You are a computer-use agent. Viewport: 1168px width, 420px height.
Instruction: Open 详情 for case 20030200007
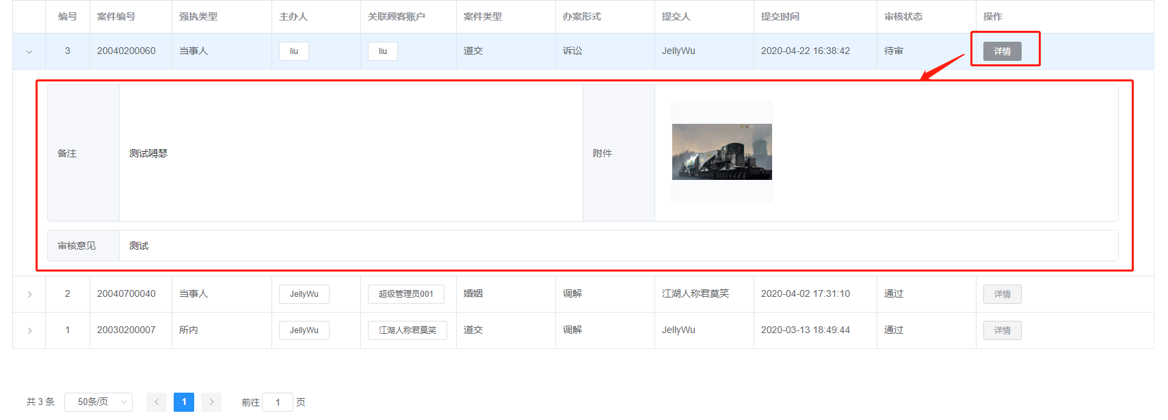(1002, 330)
